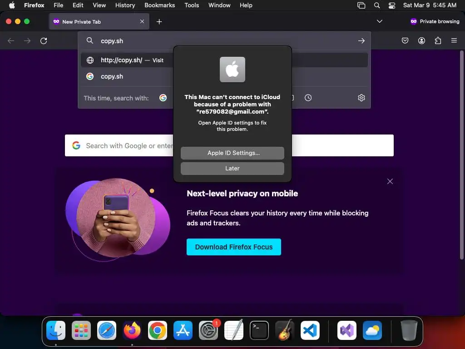
Task: Search History one-off clock icon
Action: (x=308, y=98)
